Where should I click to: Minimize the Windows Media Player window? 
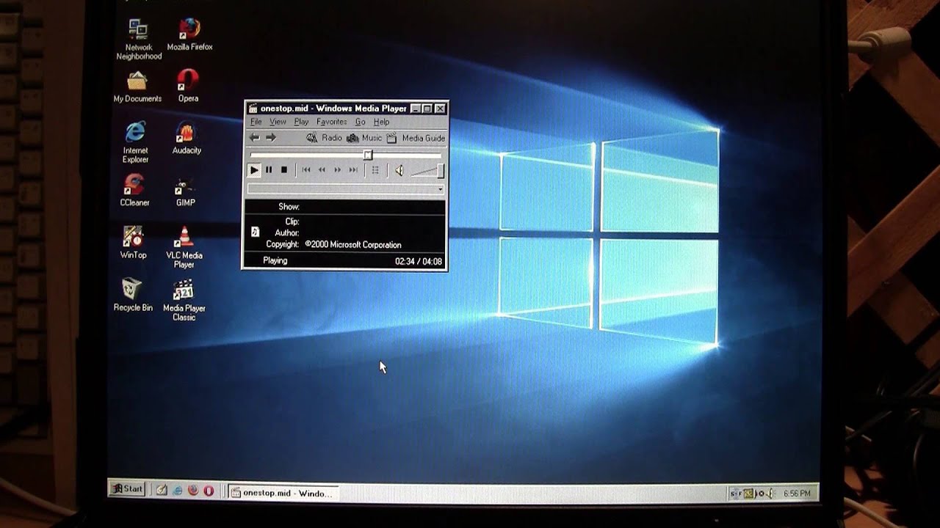416,109
